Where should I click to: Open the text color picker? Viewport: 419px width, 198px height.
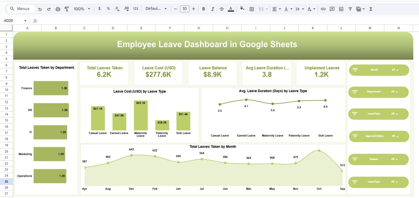tap(231, 9)
